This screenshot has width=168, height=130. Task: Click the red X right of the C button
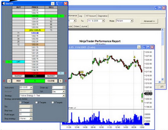click(x=66, y=81)
